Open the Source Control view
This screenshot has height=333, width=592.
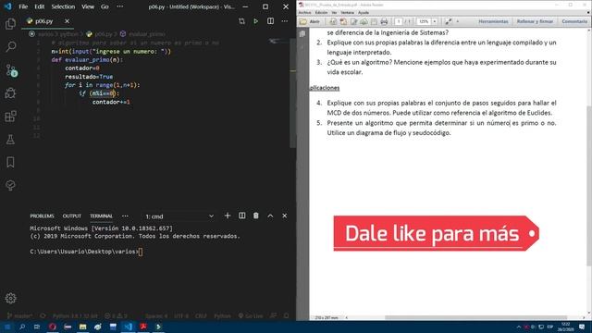click(10, 70)
